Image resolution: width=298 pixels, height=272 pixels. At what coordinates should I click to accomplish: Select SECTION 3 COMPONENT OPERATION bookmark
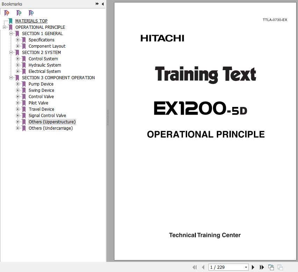(58, 78)
